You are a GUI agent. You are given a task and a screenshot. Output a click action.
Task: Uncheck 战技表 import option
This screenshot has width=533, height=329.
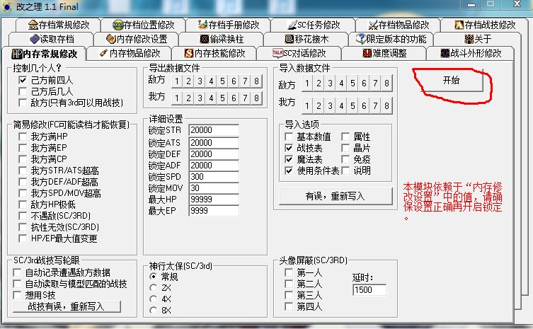(289, 148)
